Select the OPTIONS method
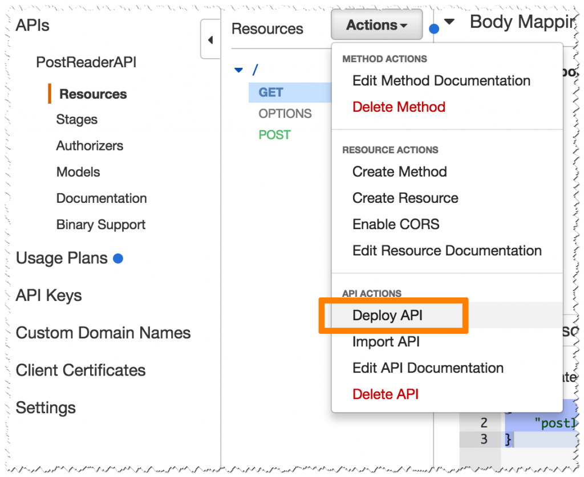Screen dimensions: 584x477 click(285, 113)
